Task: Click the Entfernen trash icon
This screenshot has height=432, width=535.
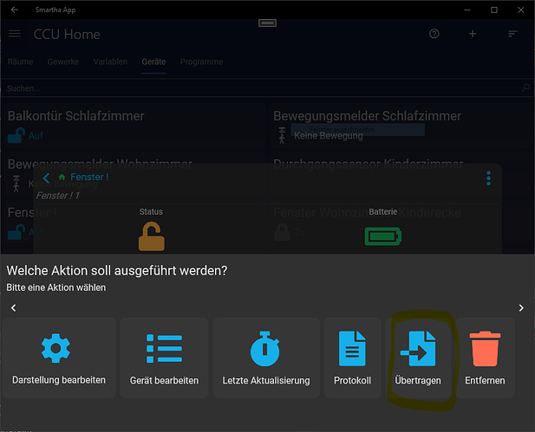Action: [x=486, y=348]
